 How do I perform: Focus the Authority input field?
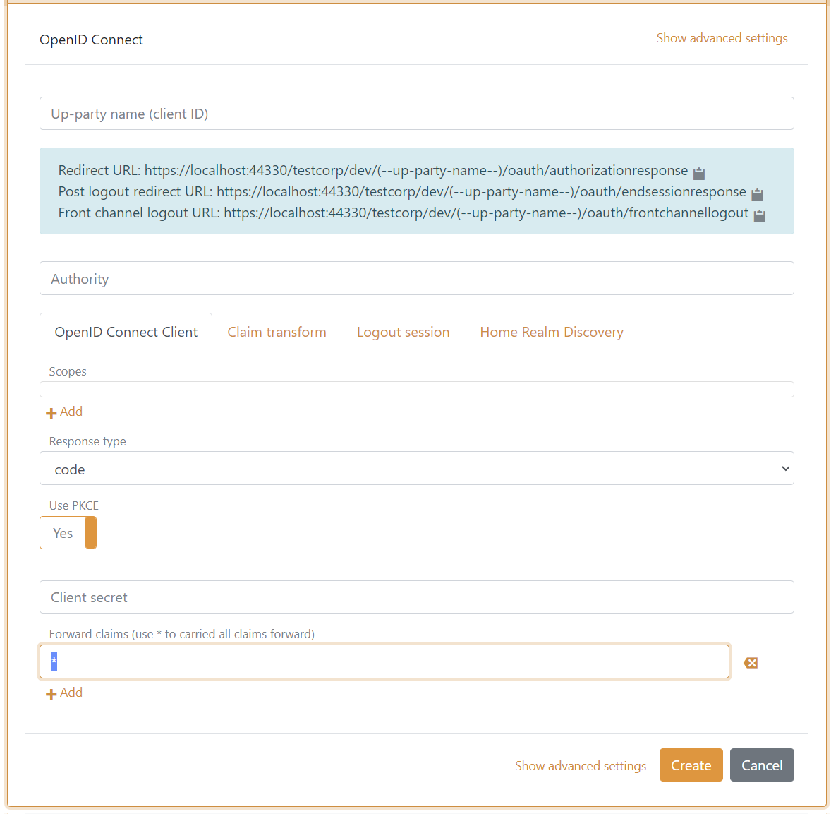coord(416,278)
